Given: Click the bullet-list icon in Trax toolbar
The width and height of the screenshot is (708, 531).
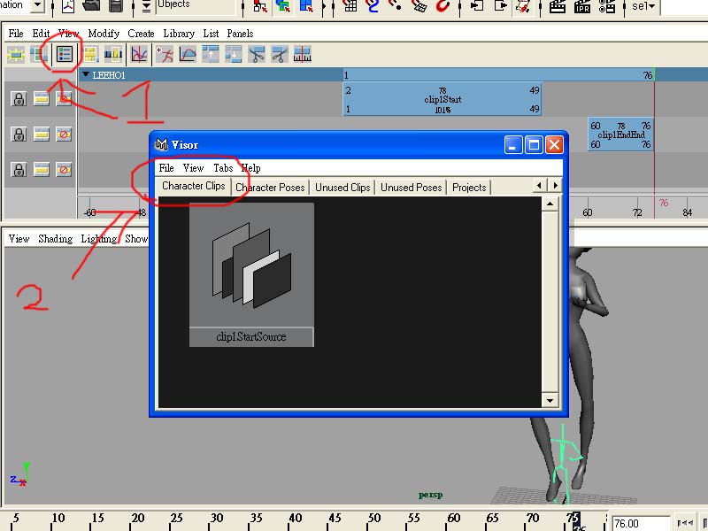Looking at the screenshot, I should coord(64,55).
